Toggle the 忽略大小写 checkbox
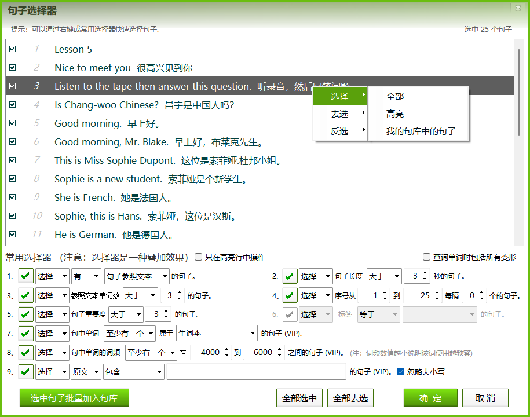The height and width of the screenshot is (417, 530). [x=400, y=372]
